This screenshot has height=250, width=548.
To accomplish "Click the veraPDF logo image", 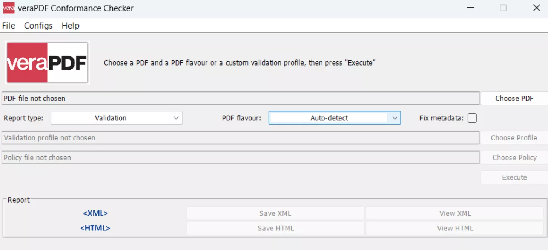I will point(46,62).
